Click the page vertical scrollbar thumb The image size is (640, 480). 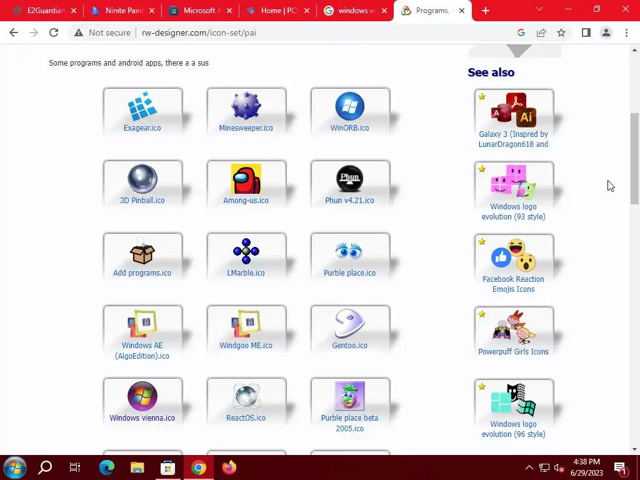634,158
